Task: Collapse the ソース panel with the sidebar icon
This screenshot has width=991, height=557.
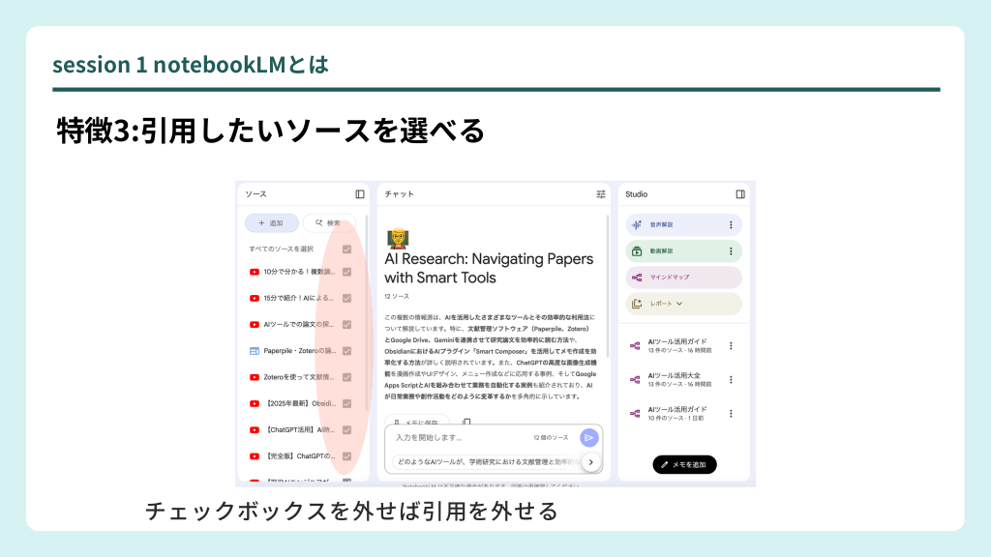Action: (360, 194)
